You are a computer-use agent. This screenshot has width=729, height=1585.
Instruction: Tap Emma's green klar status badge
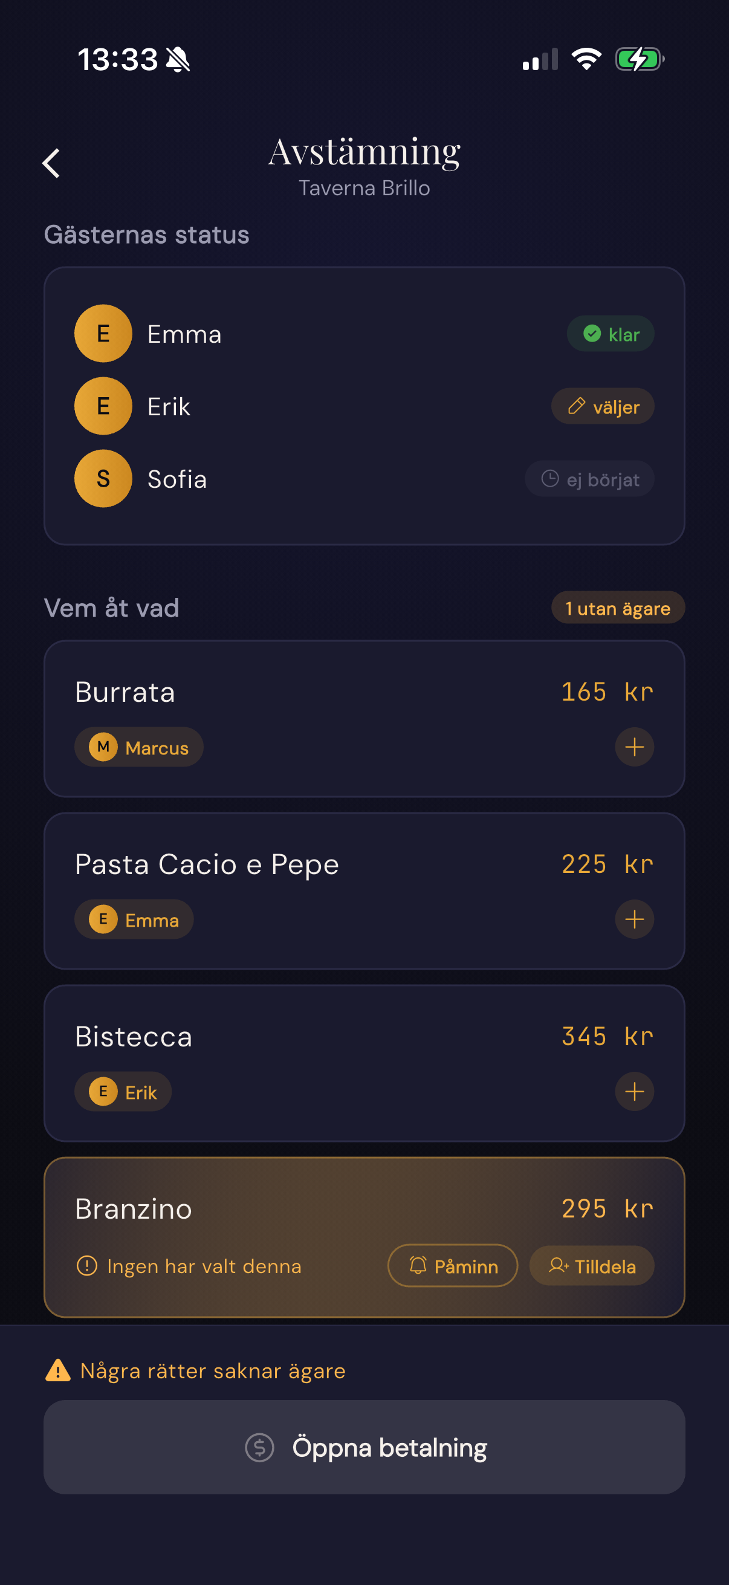611,334
